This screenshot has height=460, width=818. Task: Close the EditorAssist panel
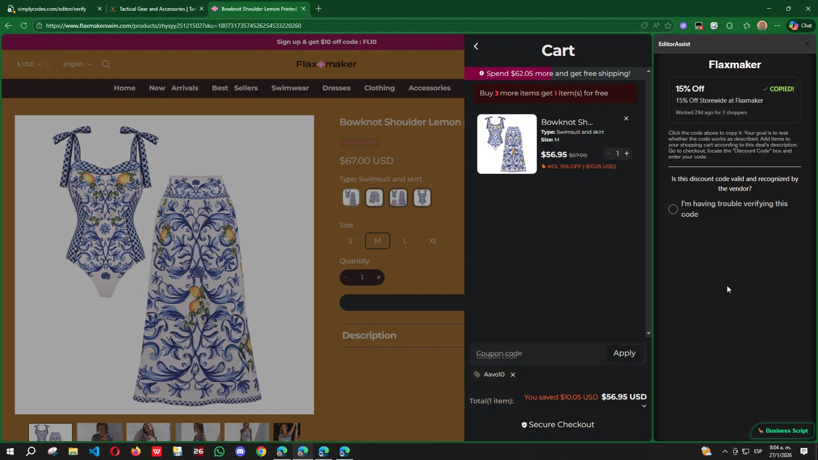[x=807, y=44]
